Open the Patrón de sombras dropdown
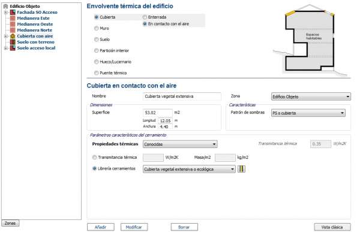 [308, 113]
